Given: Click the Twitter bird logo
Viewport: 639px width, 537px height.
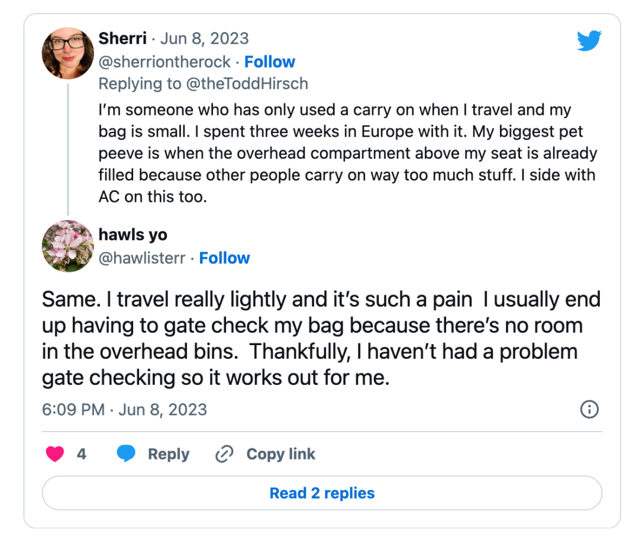Looking at the screenshot, I should pos(589,40).
